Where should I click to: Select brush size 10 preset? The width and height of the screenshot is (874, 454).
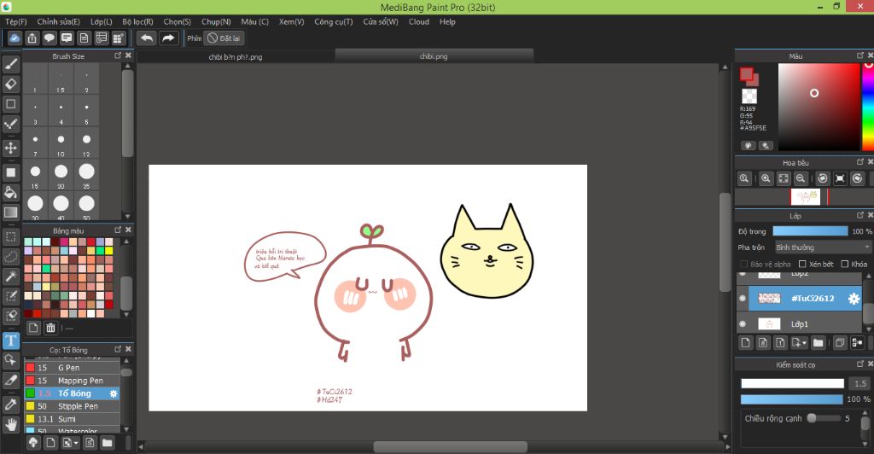coord(61,143)
